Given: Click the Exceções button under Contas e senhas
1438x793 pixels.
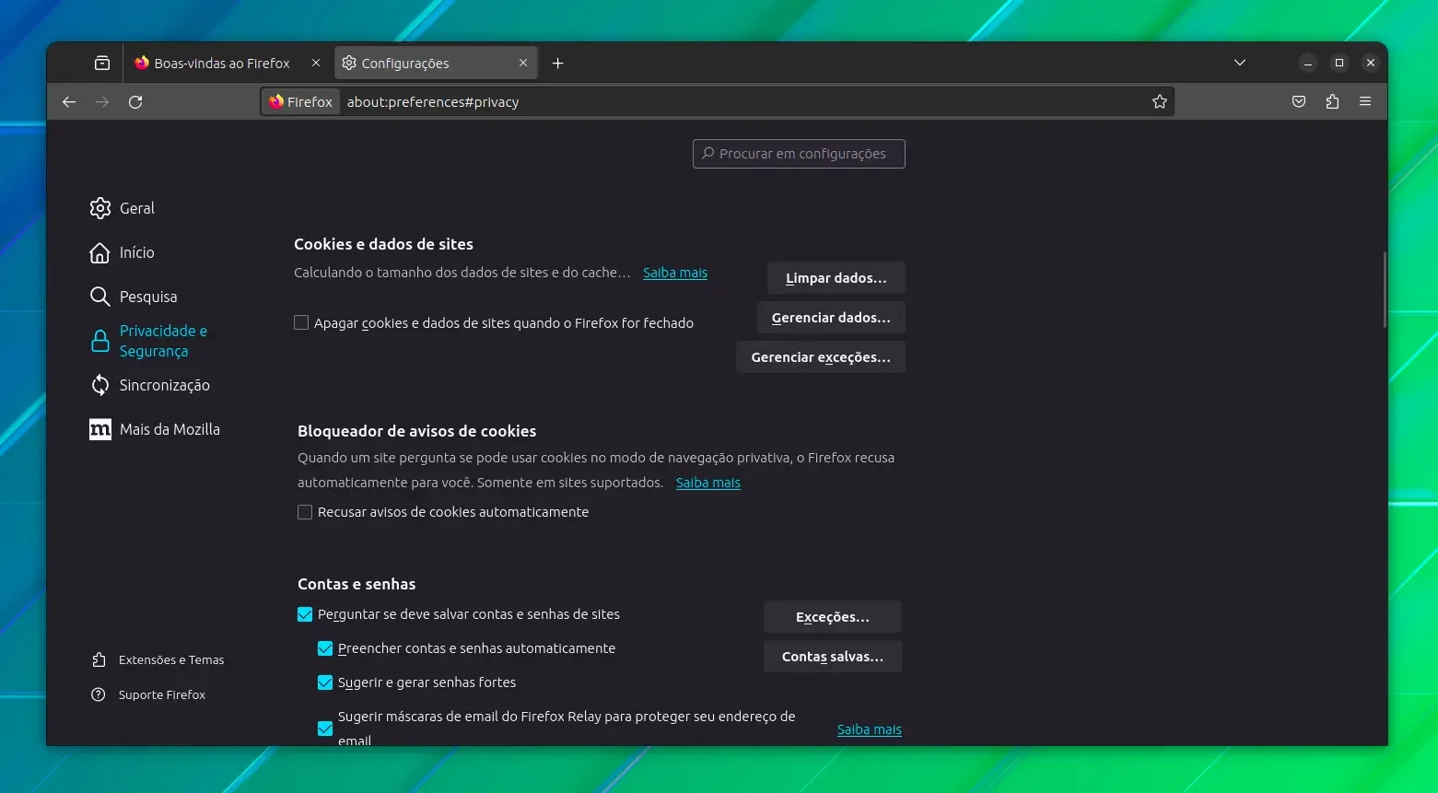Looking at the screenshot, I should (x=833, y=617).
